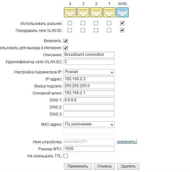Uncheck the 'Включить' checkbox

tap(66, 41)
